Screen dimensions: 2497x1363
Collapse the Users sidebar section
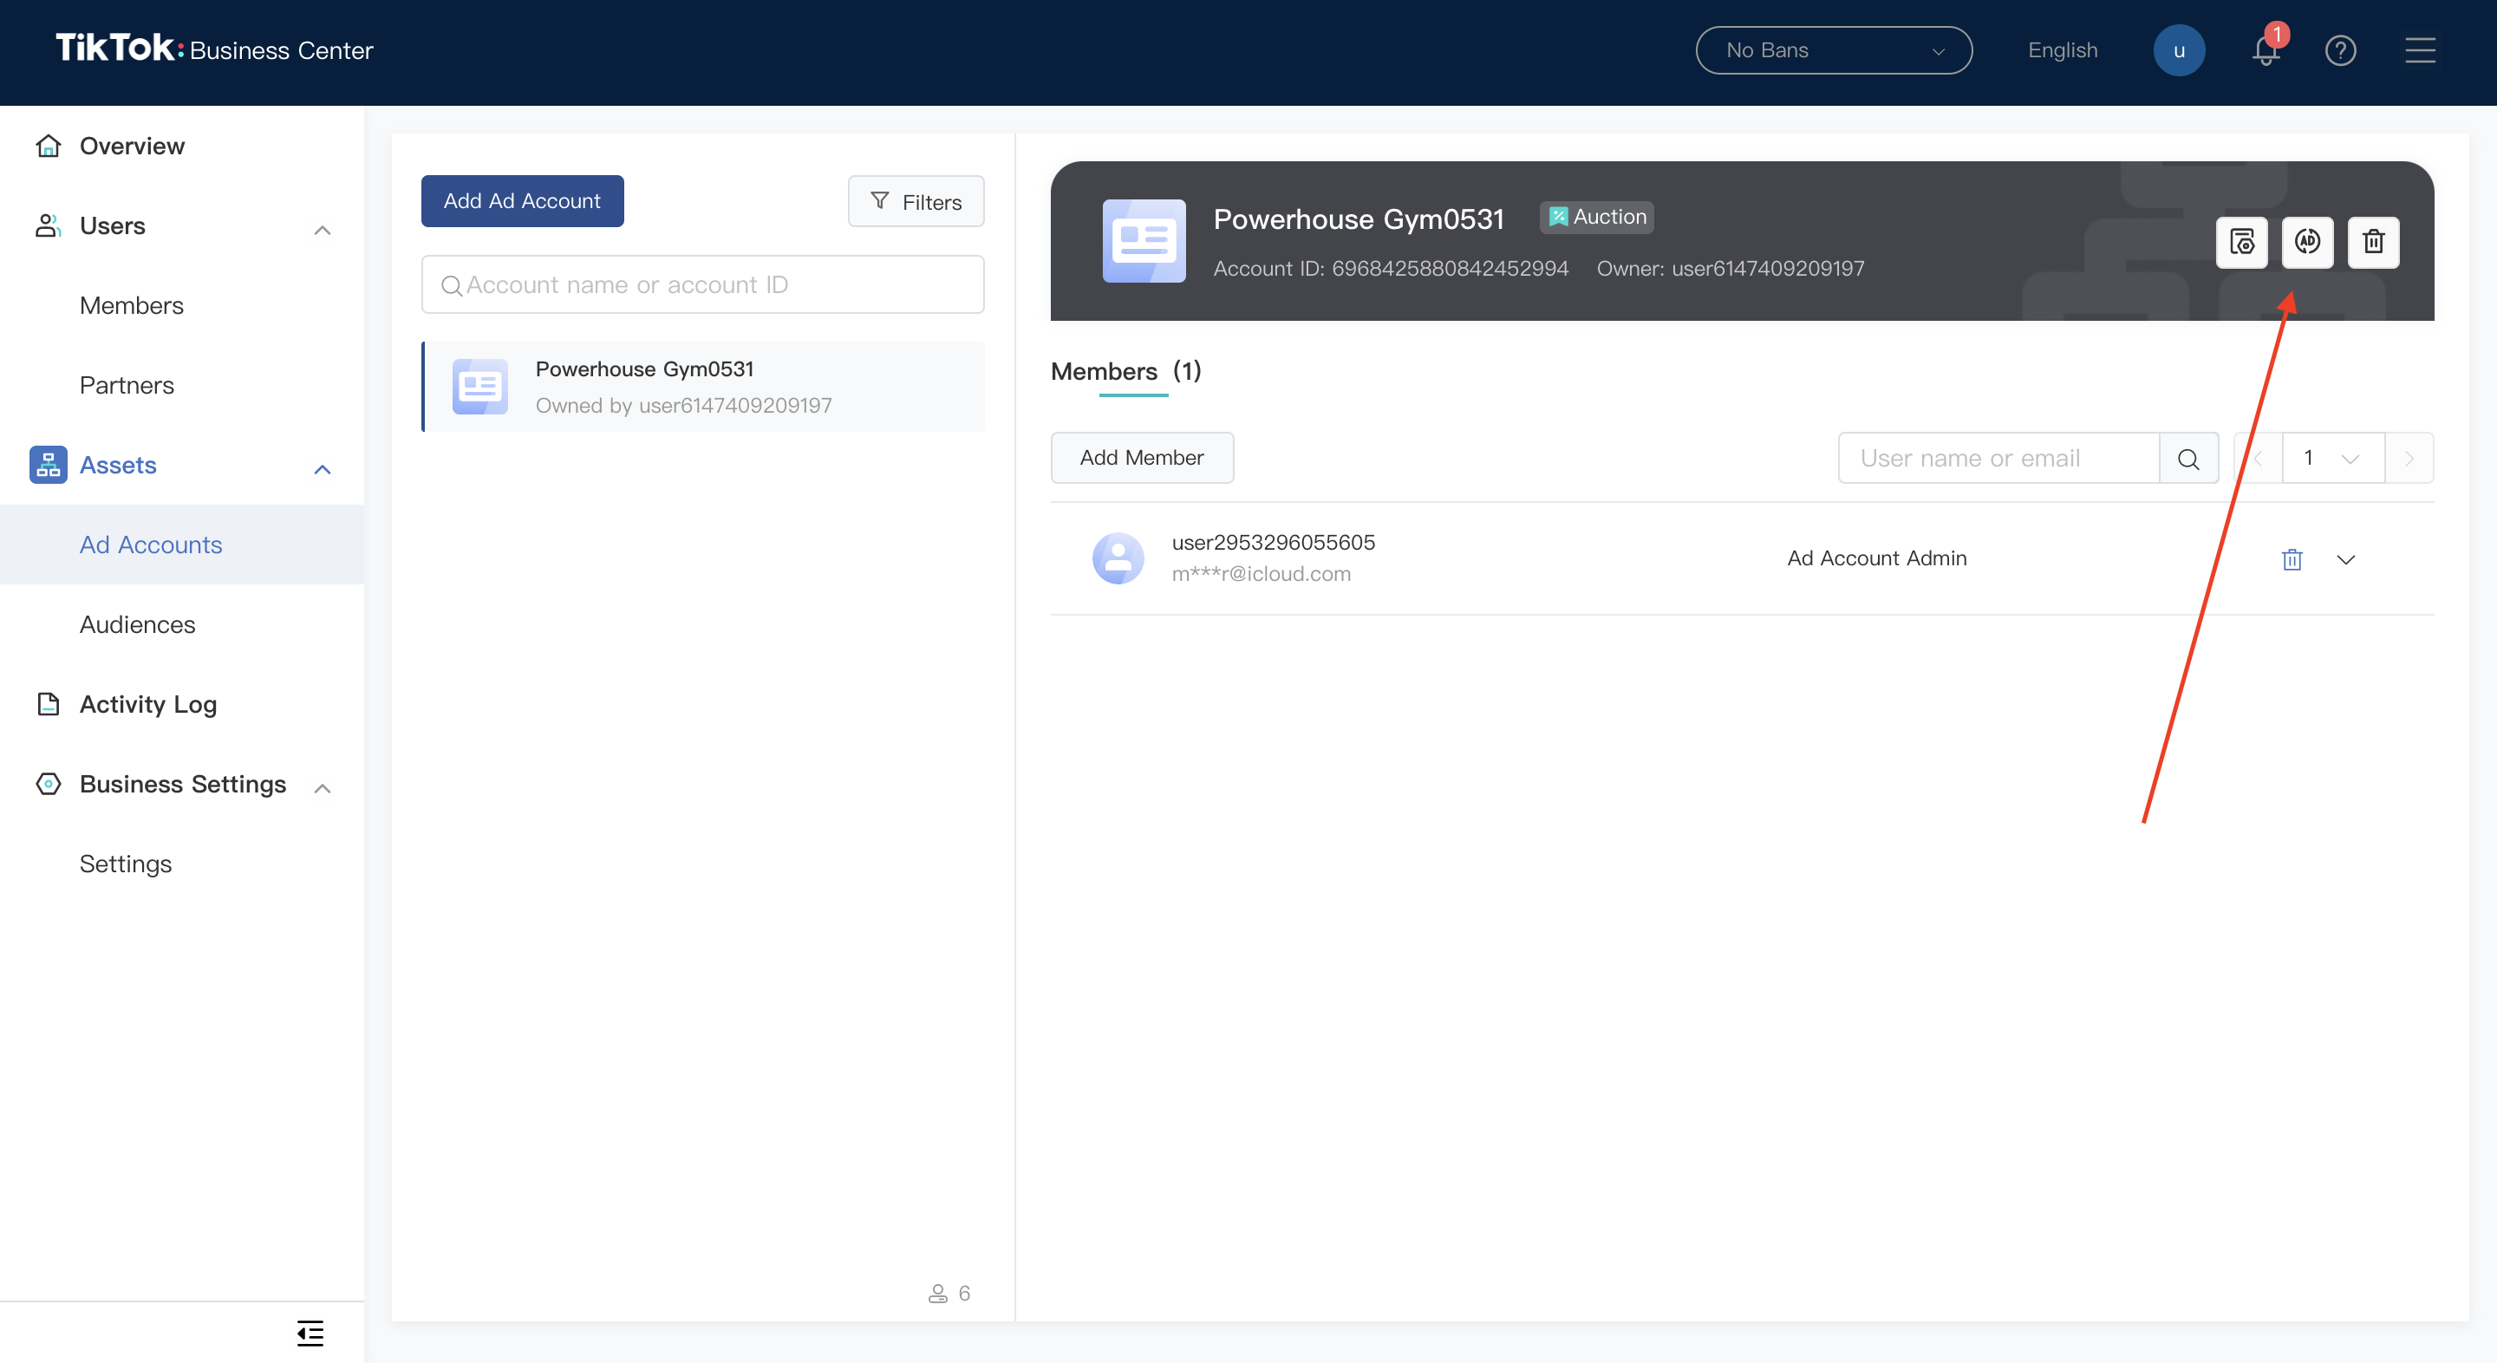[323, 229]
